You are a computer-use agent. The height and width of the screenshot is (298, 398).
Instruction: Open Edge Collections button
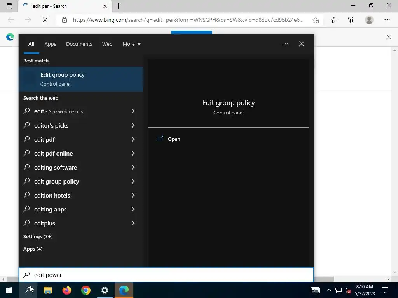tap(351, 20)
